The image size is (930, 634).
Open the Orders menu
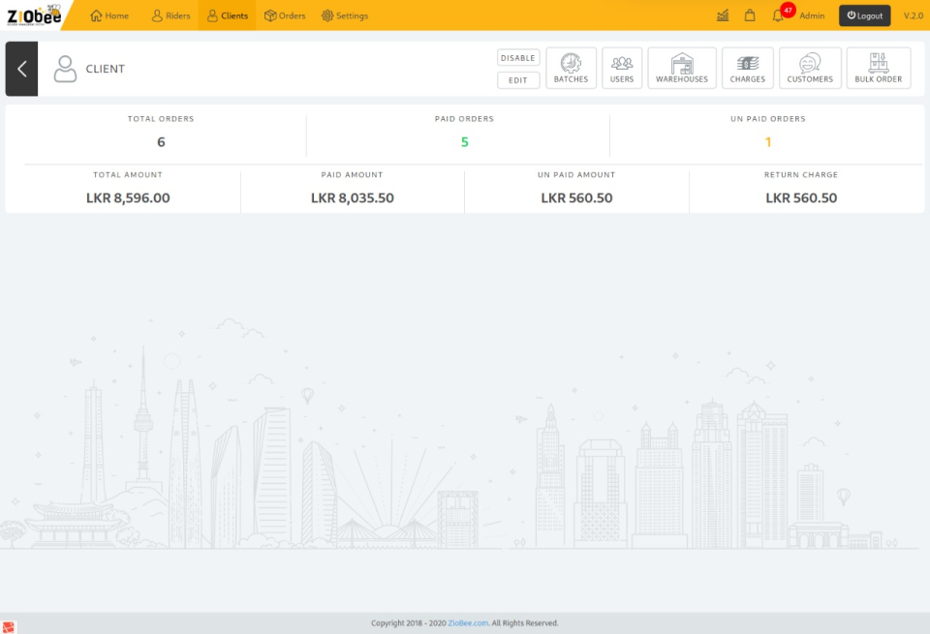click(x=285, y=15)
